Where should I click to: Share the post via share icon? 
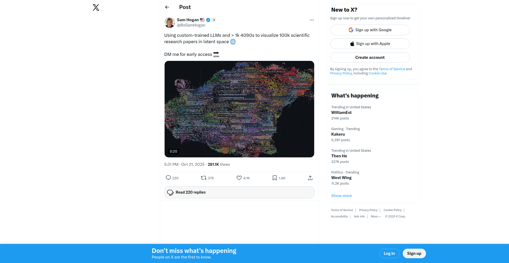click(x=310, y=178)
